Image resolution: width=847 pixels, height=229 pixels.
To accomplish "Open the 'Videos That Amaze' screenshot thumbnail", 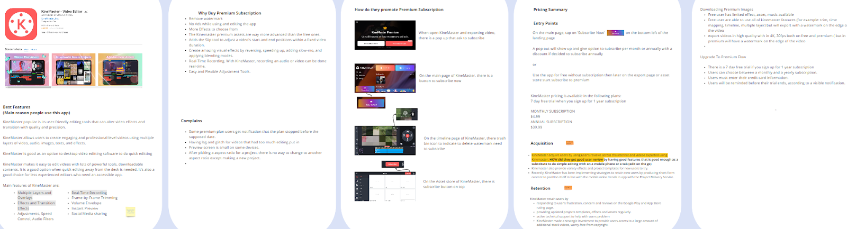I will coord(27,70).
